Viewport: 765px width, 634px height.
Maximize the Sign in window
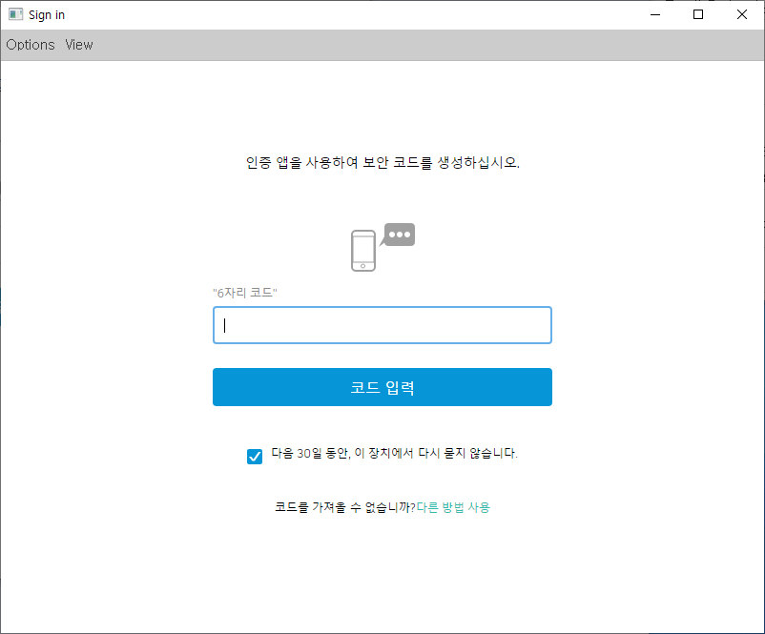698,14
